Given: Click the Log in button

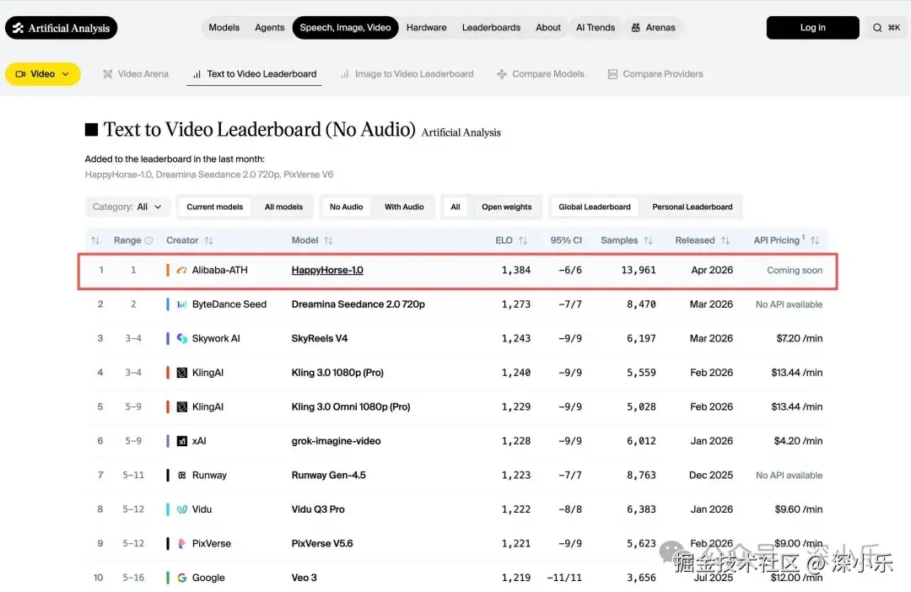Looking at the screenshot, I should (812, 28).
